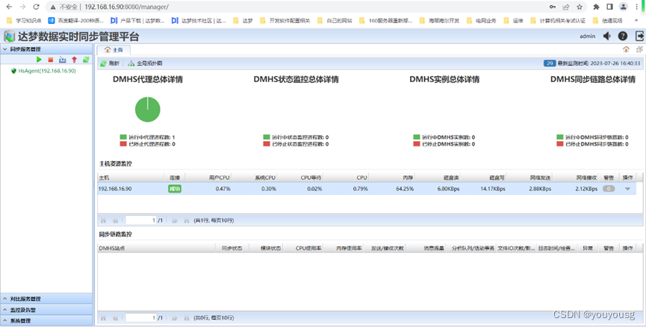
Task: Click the DMHS站点 column header
Action: (156, 249)
